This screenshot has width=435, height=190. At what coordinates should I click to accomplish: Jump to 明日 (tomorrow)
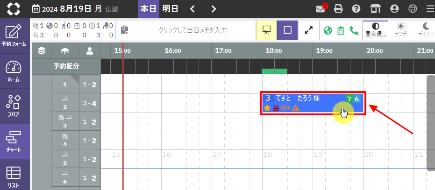click(x=170, y=9)
